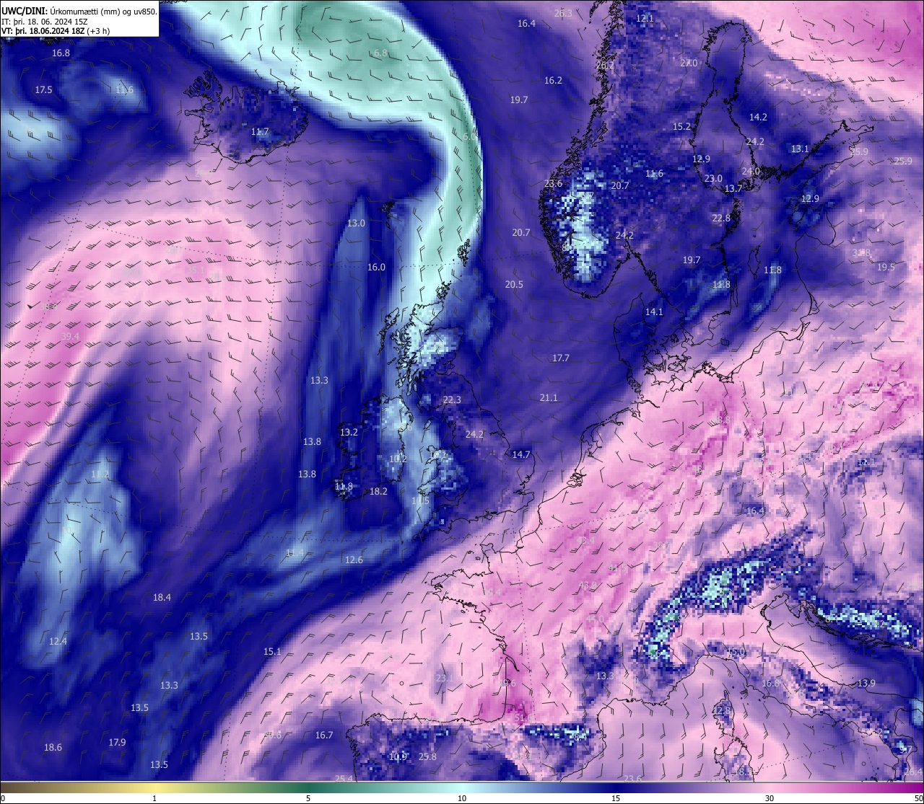The height and width of the screenshot is (804, 924).
Task: Select the 6.8 value in the green band
Action: pos(380,53)
